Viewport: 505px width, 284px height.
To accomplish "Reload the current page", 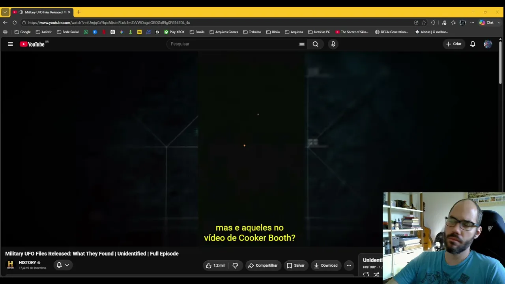I will pyautogui.click(x=15, y=22).
